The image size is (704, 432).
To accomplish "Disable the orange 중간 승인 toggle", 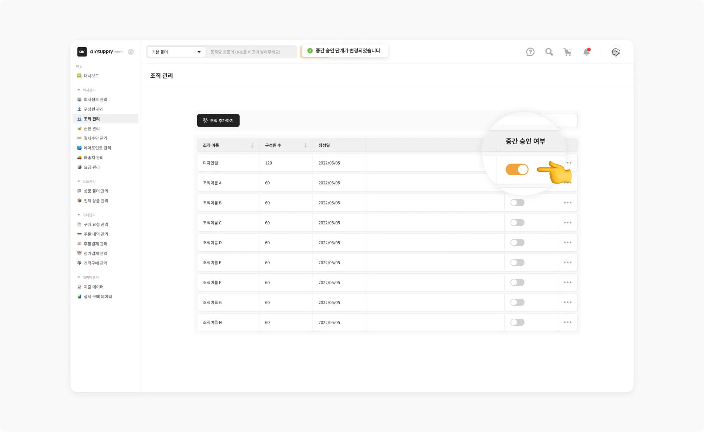I will point(517,170).
